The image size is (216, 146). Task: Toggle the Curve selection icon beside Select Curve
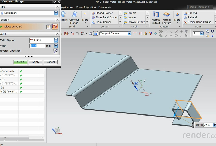[x=55, y=27]
